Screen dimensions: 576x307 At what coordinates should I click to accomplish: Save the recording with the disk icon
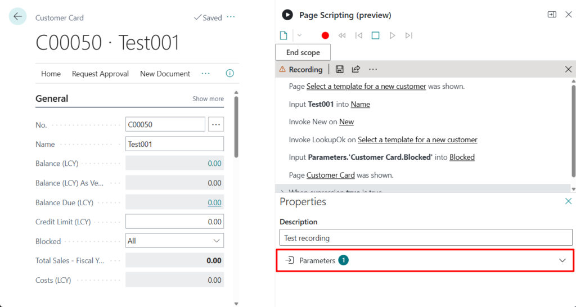tap(339, 69)
